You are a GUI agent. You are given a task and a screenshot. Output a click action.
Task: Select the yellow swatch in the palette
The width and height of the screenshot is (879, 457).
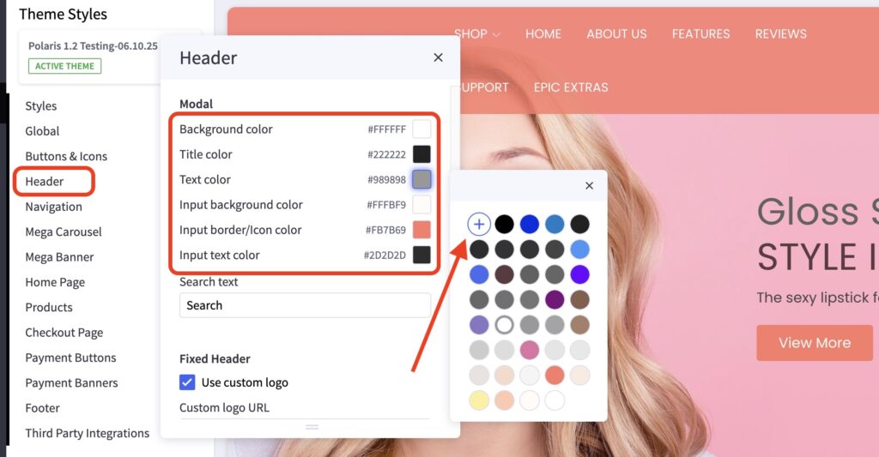pyautogui.click(x=479, y=400)
